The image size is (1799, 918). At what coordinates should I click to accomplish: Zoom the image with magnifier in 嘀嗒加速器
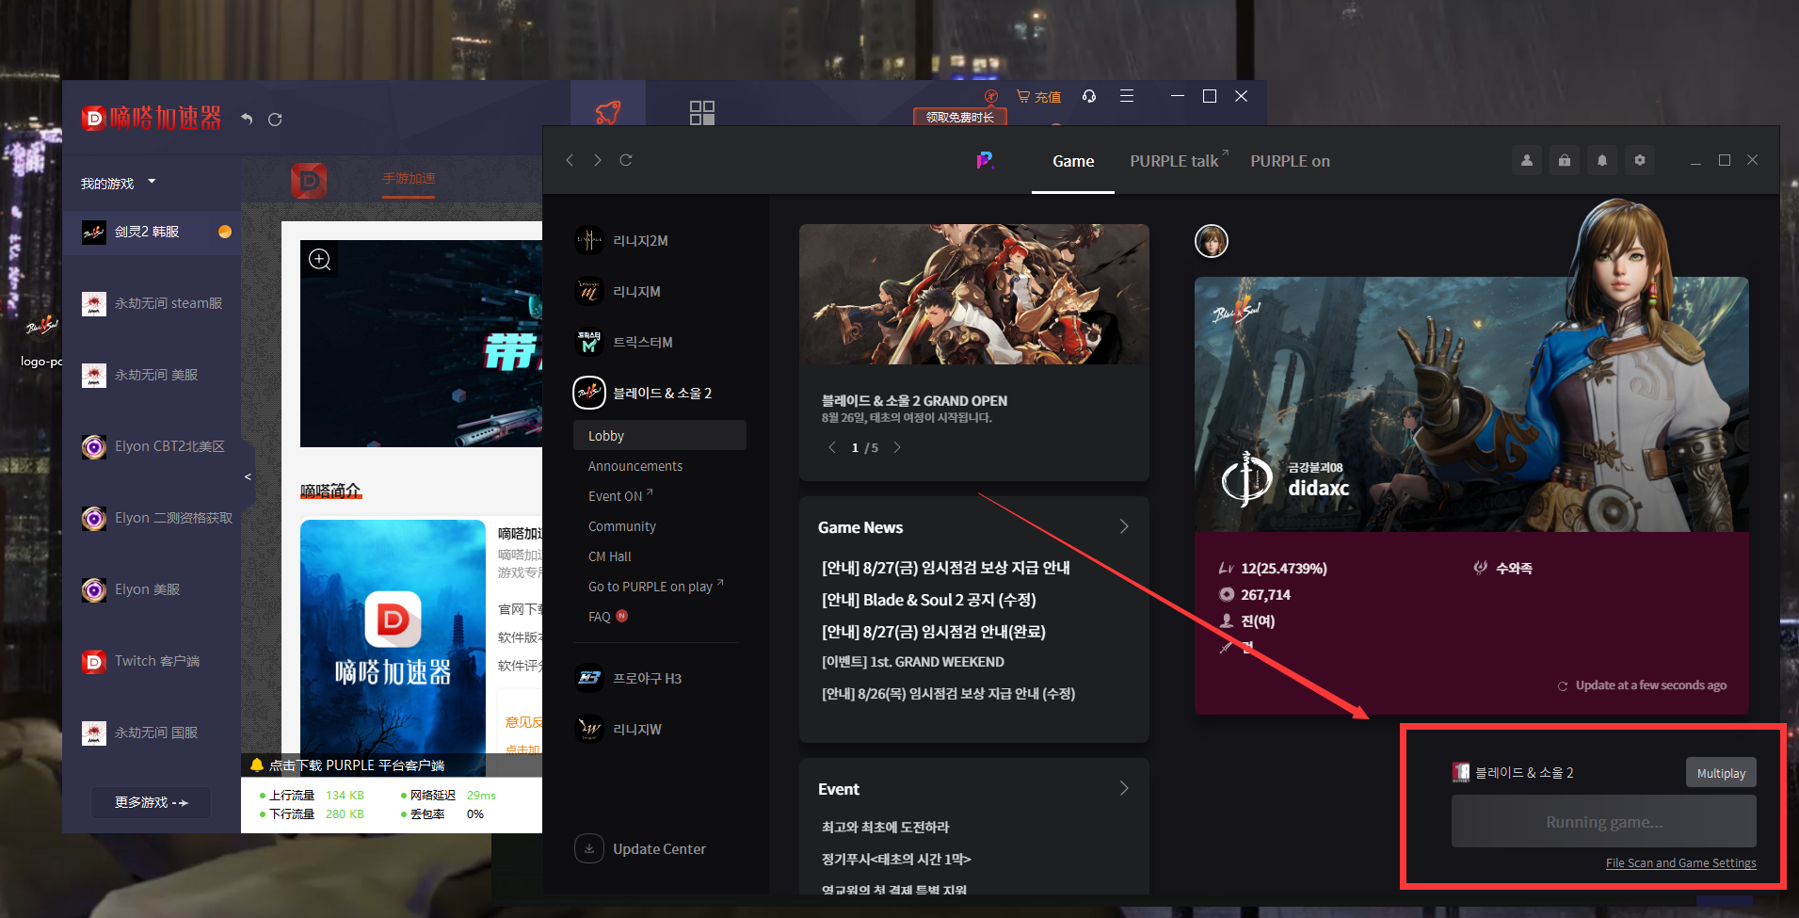tap(320, 259)
